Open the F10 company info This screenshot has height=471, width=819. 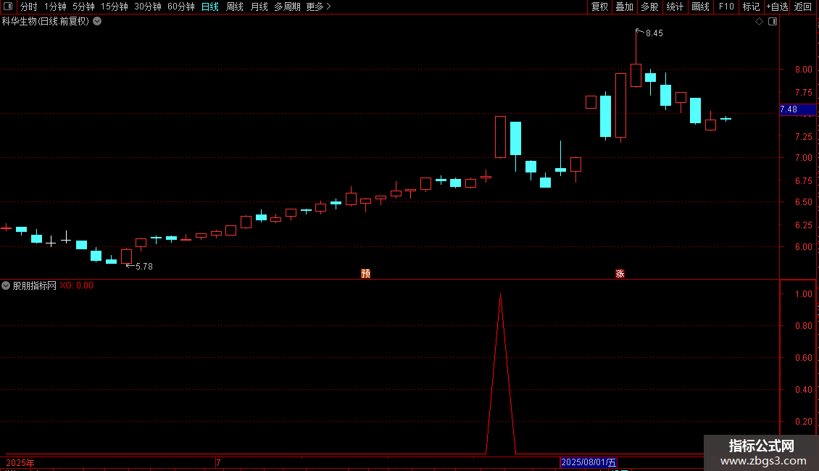coord(726,7)
